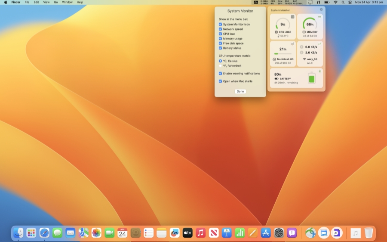Image resolution: width=387 pixels, height=242 pixels.
Task: Click the Memory card corner icon
Action: pos(319,17)
